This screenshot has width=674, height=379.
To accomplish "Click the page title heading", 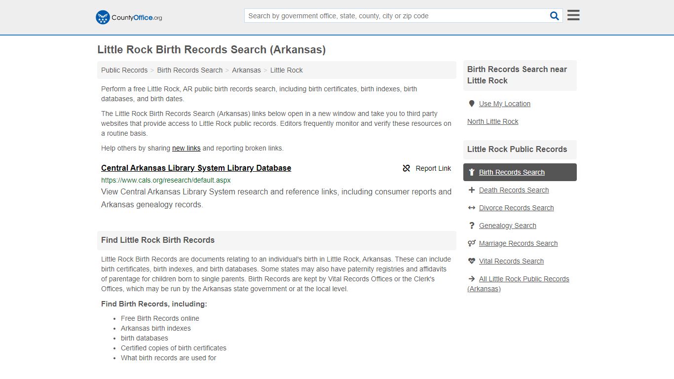I will pyautogui.click(x=212, y=50).
